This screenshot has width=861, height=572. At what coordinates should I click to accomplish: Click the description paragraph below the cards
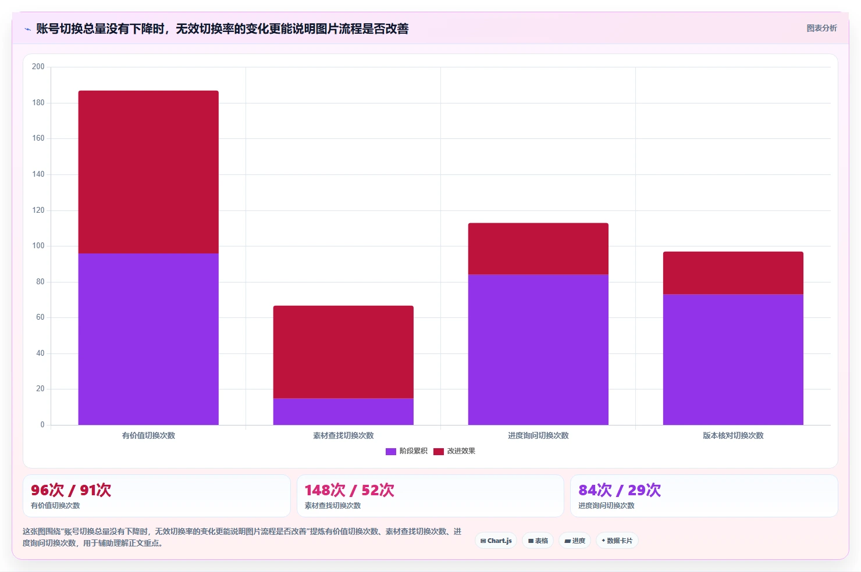242,537
